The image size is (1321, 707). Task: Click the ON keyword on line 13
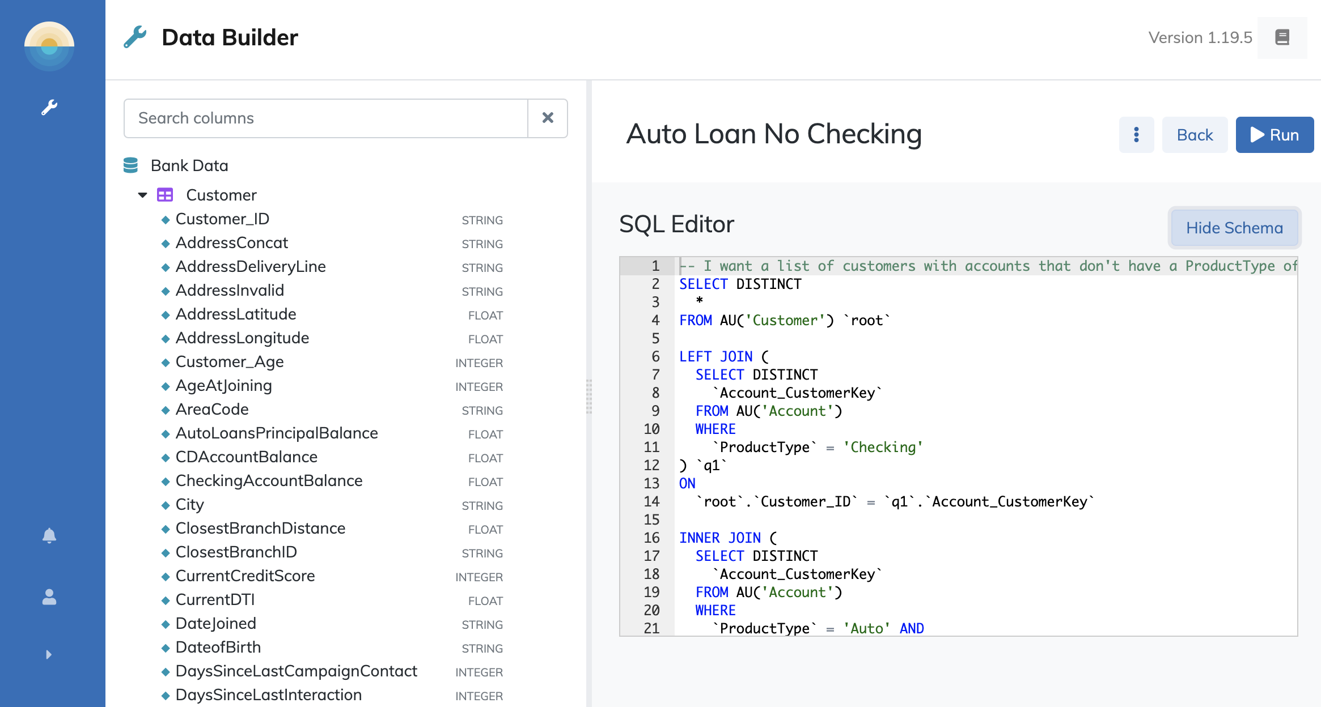point(687,483)
